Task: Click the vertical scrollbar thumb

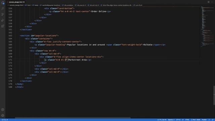Action: click(214, 95)
